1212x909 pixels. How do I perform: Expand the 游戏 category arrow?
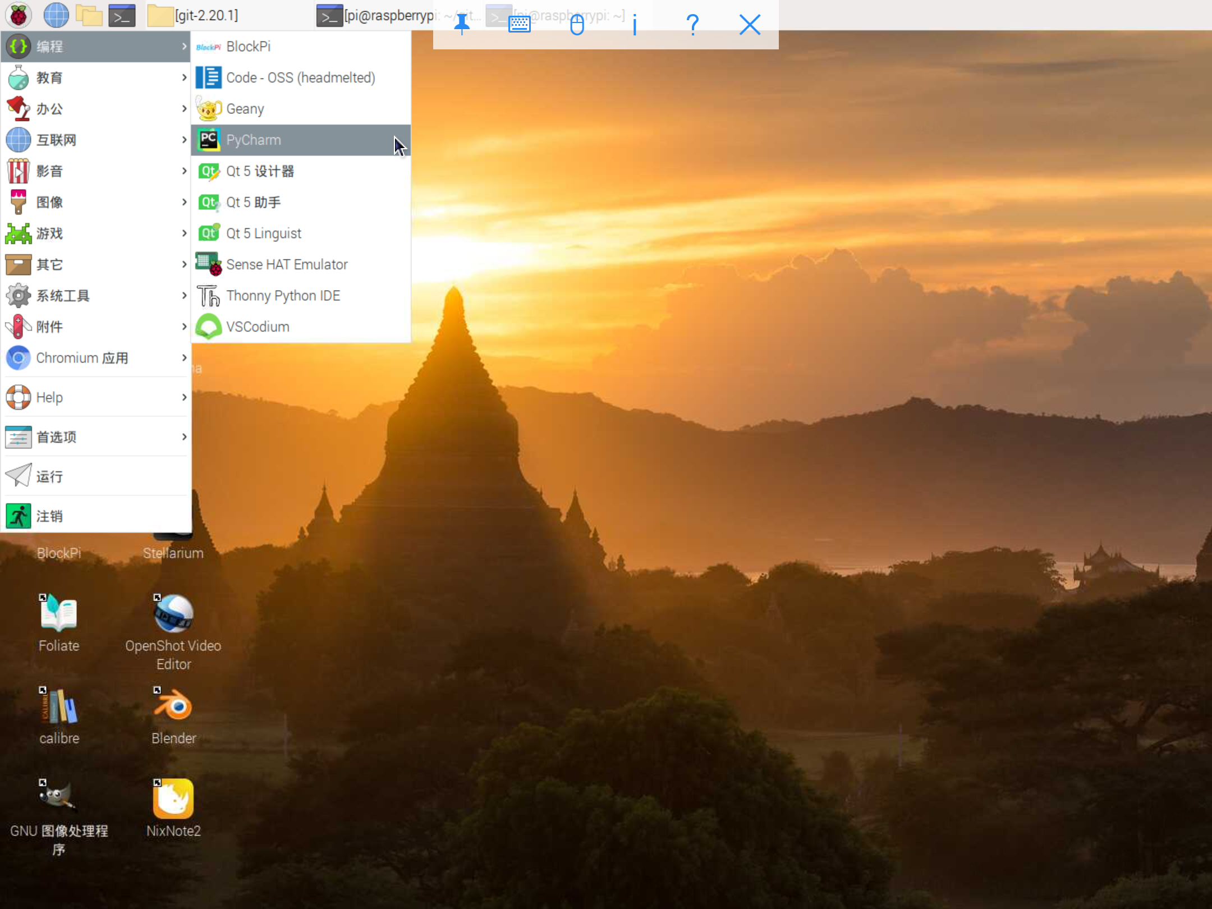(184, 233)
